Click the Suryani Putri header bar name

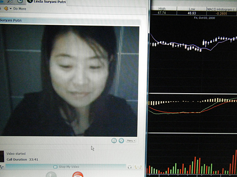pos(11,20)
